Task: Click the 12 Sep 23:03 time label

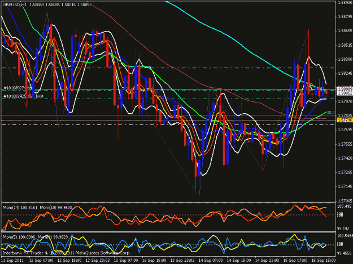Action: click(98, 261)
